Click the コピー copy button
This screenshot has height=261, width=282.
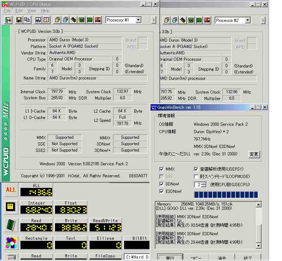[196, 257]
